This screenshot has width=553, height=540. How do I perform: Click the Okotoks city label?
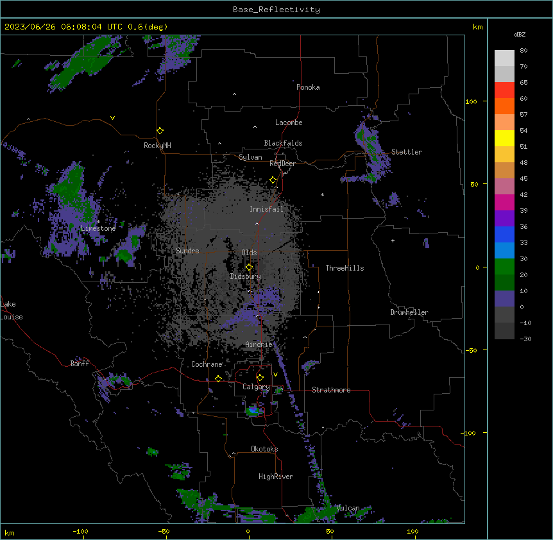coord(264,449)
